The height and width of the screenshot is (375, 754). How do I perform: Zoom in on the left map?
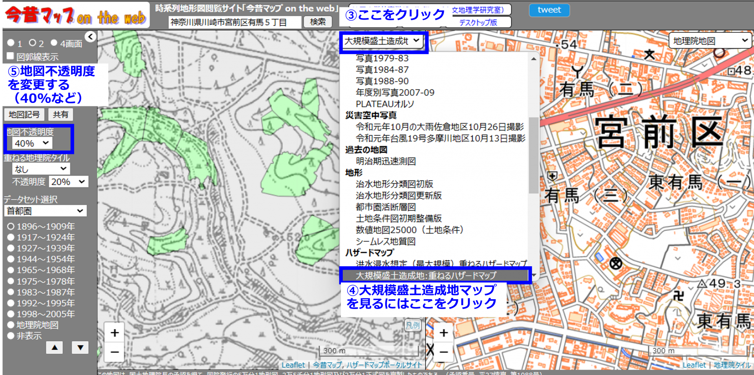(x=115, y=333)
